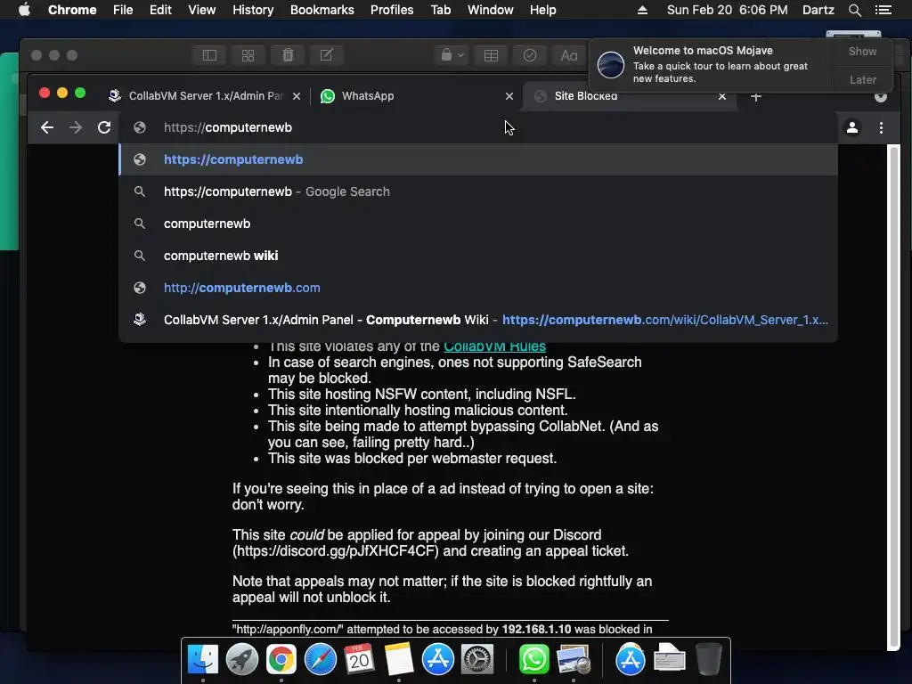The image size is (912, 684).
Task: Open Trash in the Dock
Action: [x=708, y=660]
